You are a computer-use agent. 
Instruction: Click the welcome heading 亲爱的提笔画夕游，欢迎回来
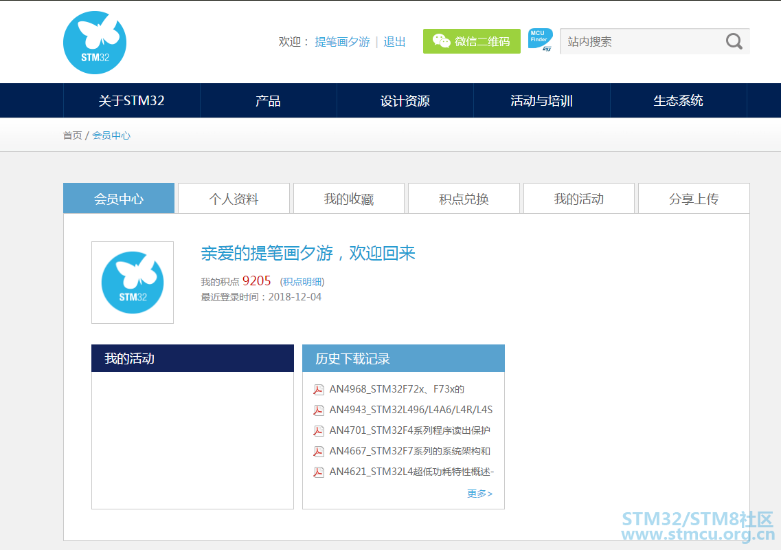308,253
